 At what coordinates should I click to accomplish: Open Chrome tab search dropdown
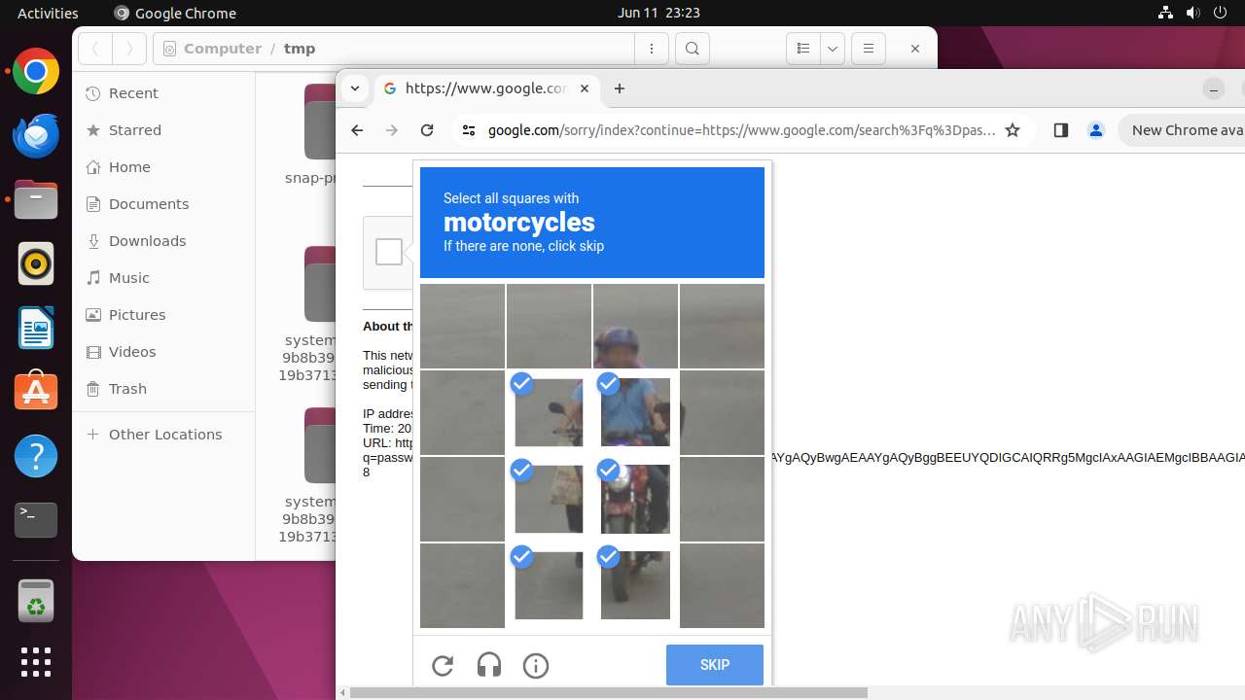click(355, 88)
